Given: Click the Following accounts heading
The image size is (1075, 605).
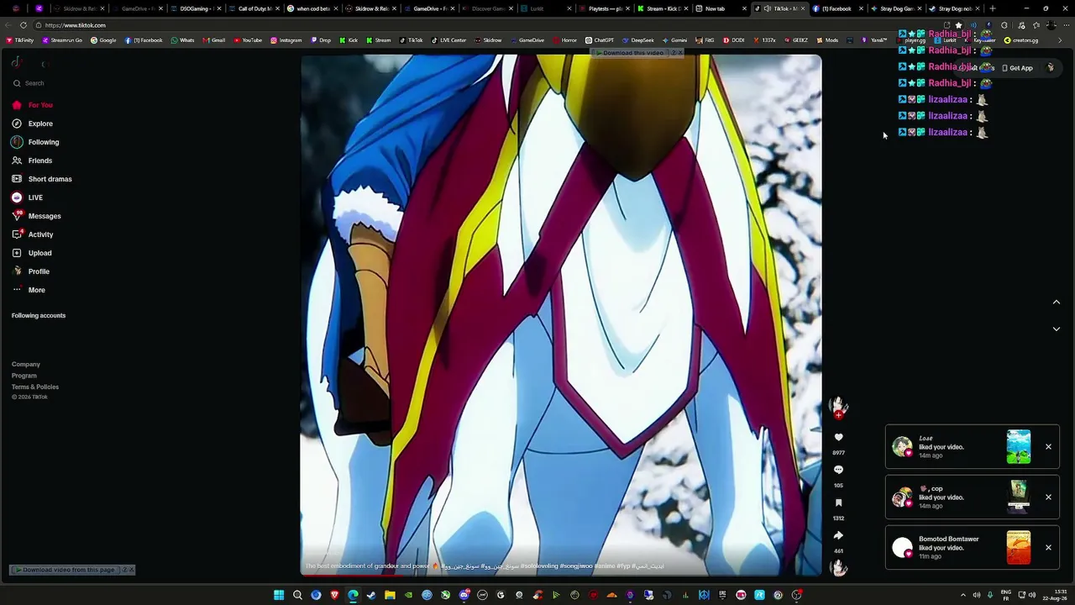Looking at the screenshot, I should (39, 316).
